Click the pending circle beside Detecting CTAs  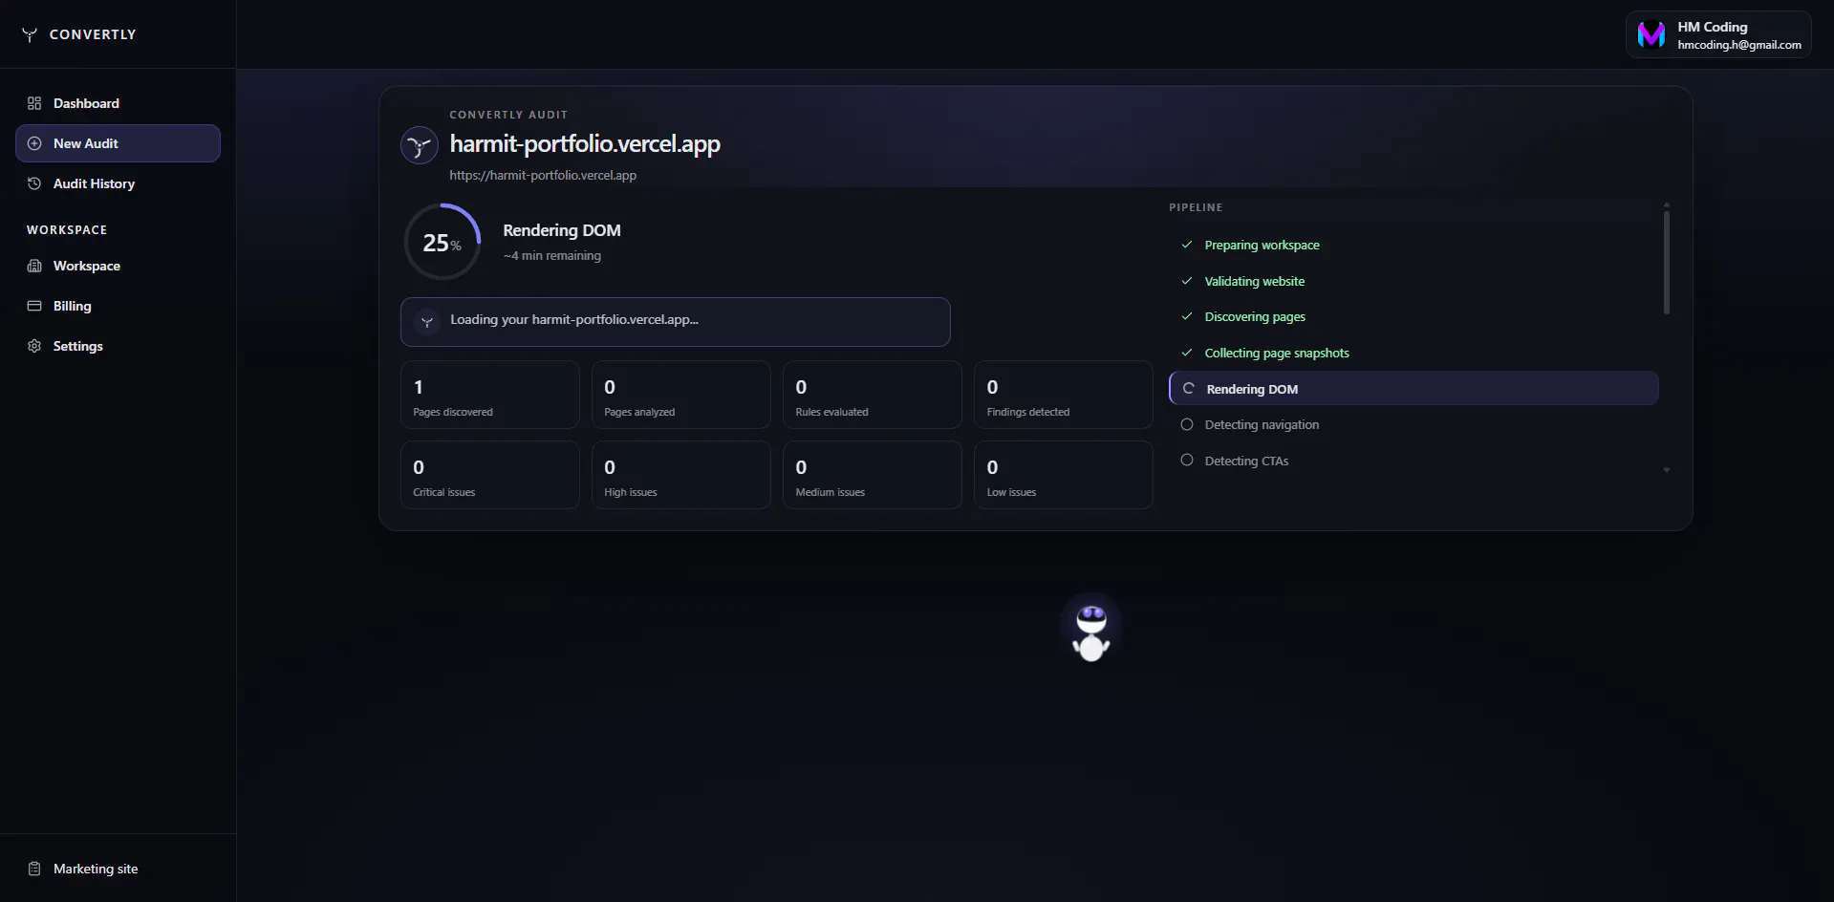coord(1187,461)
